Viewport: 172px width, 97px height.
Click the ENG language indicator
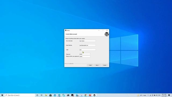(x=159, y=95)
